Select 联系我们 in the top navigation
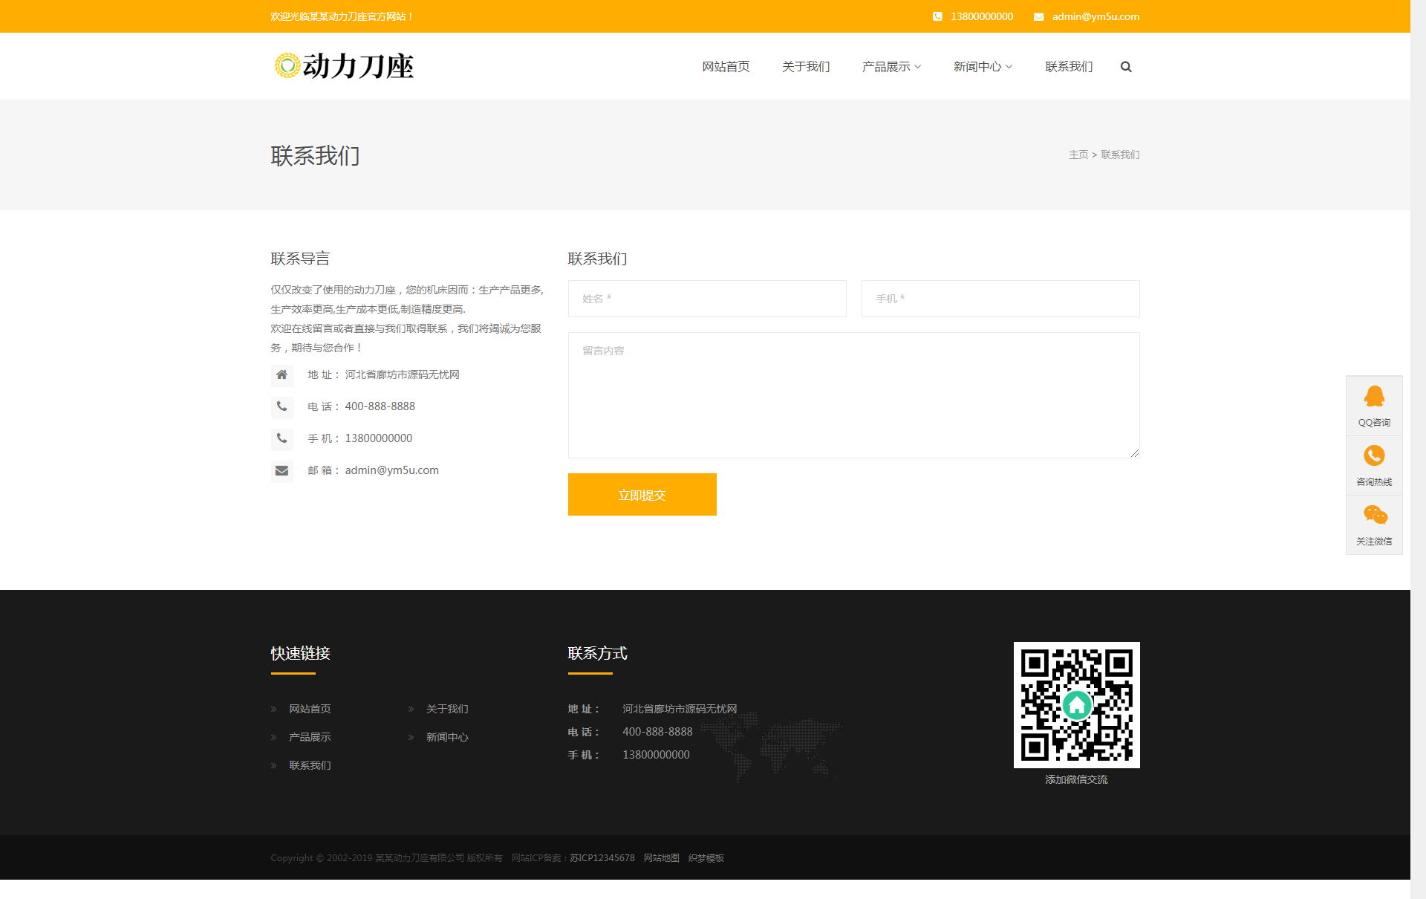Image resolution: width=1426 pixels, height=899 pixels. (1069, 67)
